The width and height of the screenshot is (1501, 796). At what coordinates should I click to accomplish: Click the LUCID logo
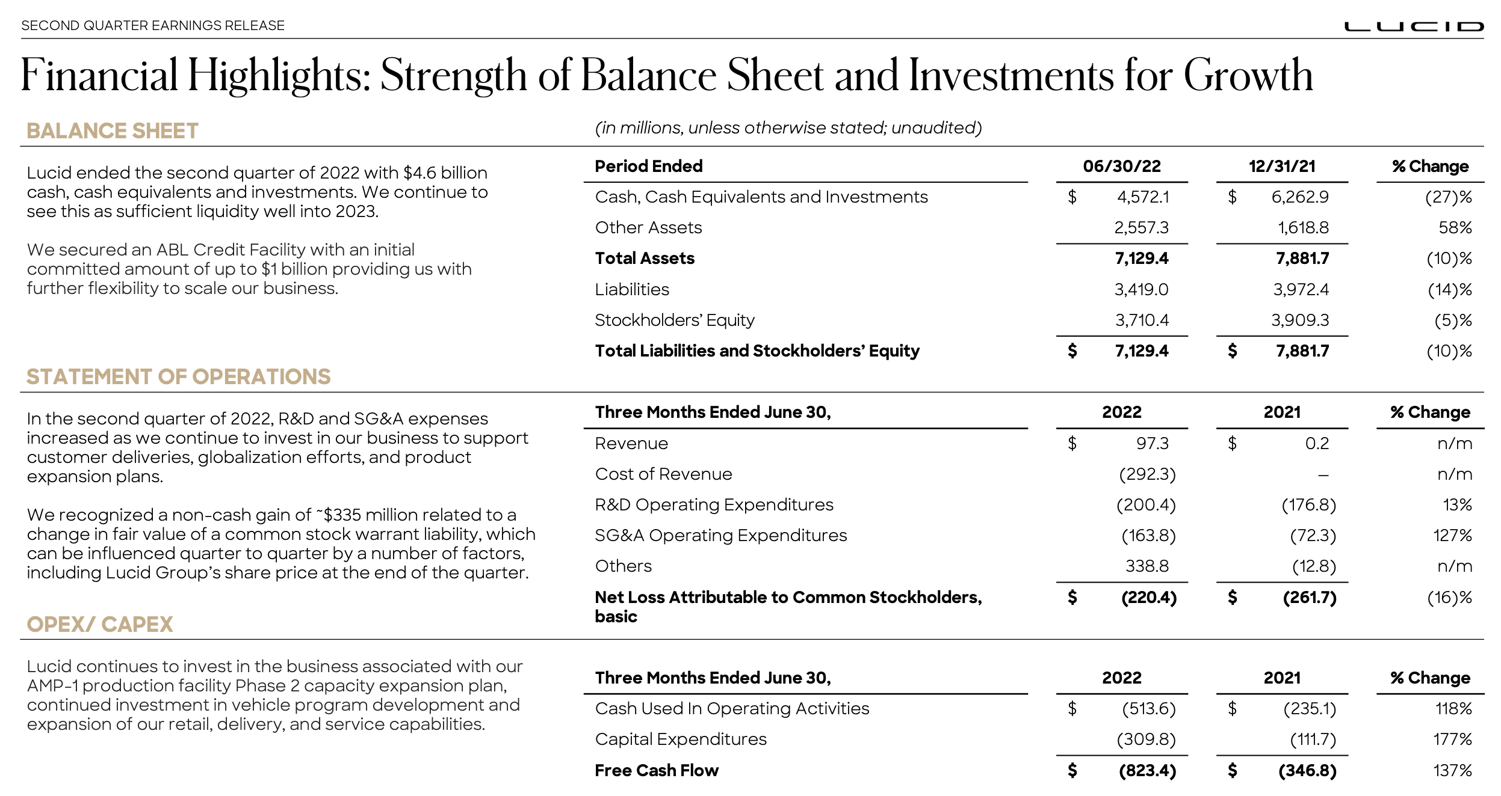click(1414, 26)
